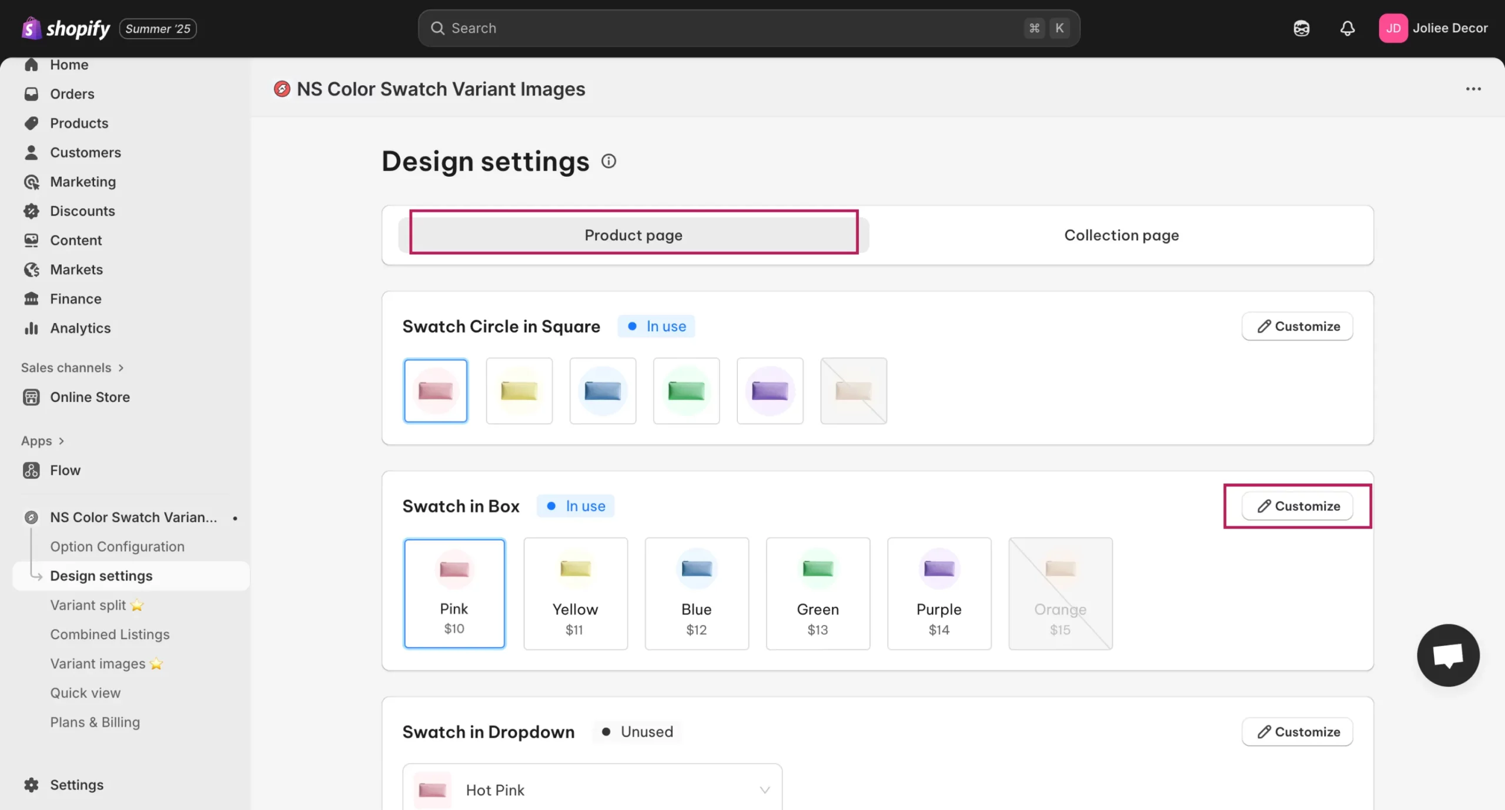Click the Customers person icon
This screenshot has height=810, width=1505.
(x=31, y=153)
